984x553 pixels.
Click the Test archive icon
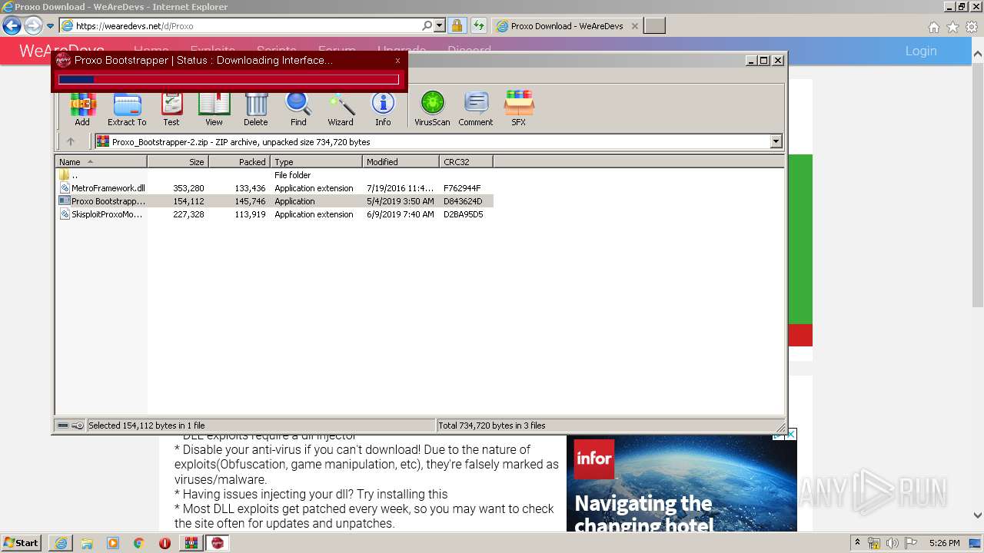[171, 109]
